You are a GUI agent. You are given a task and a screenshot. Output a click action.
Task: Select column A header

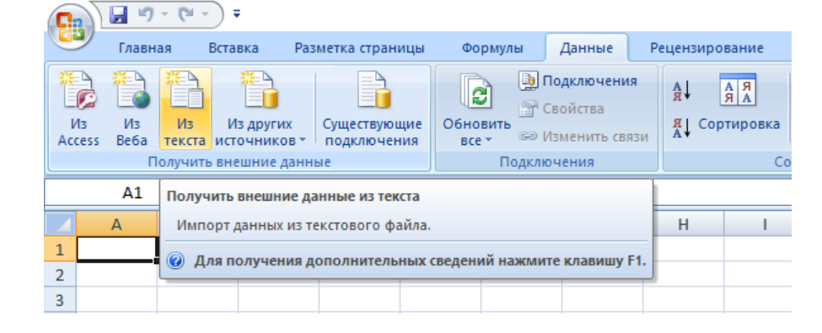coord(117,224)
